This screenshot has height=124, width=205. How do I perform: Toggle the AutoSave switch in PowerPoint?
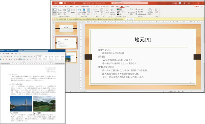[61, 3]
